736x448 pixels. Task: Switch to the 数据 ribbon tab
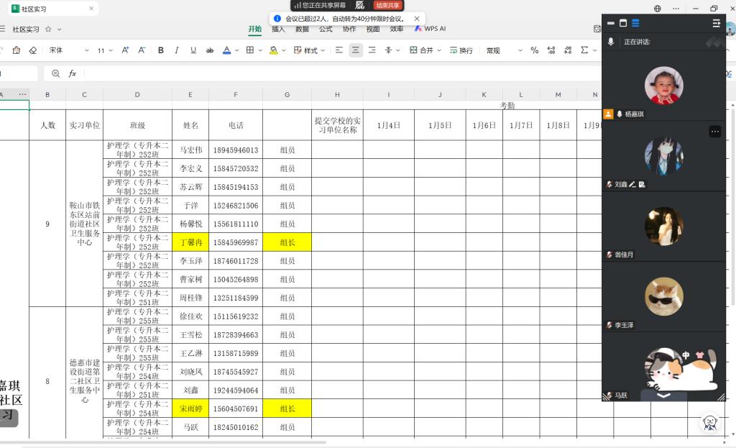302,29
